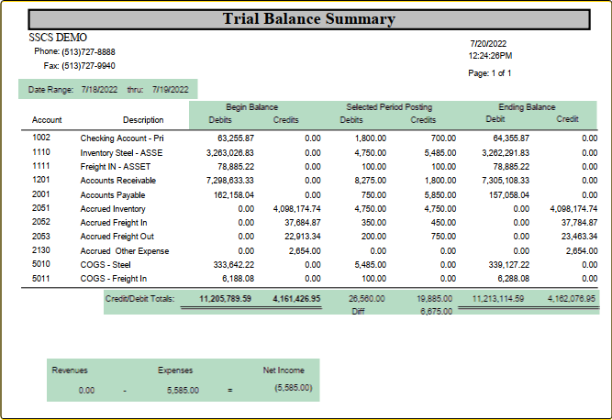Click the Selected Period Posting header
The height and width of the screenshot is (420, 612).
389,107
